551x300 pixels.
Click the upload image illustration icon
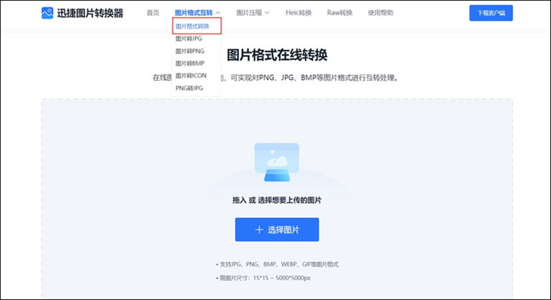tap(276, 162)
